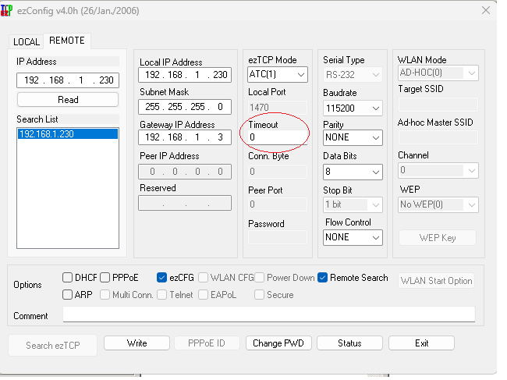Switch to the REMOTE tab
Screen dimensions: 507x380
tap(67, 41)
